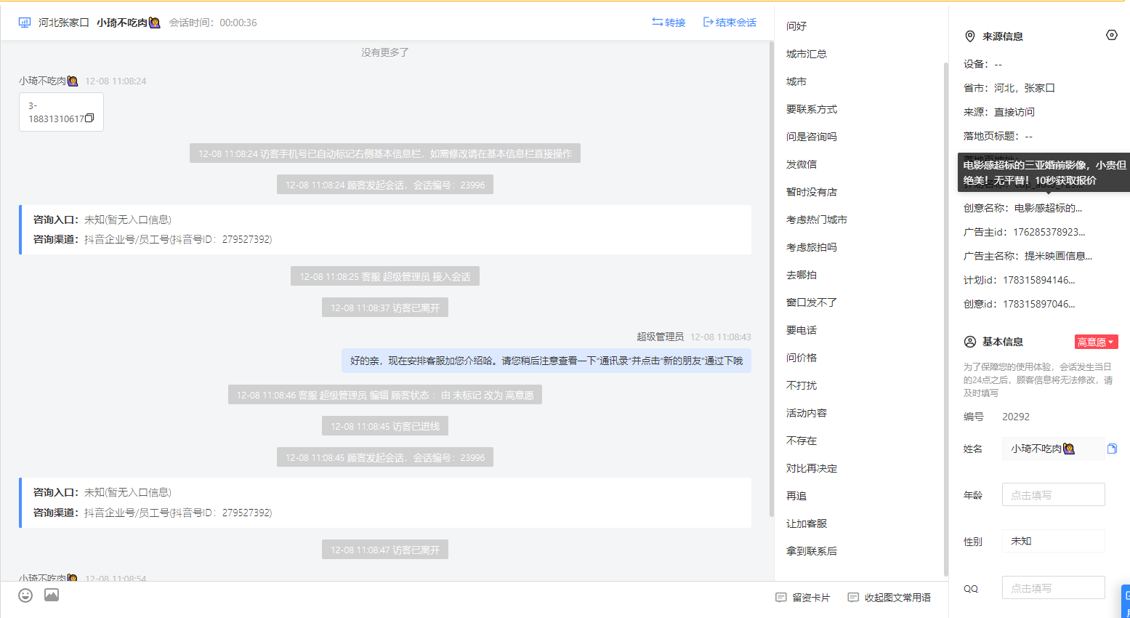Click header customer name 小琦不吃肉

pyautogui.click(x=128, y=23)
